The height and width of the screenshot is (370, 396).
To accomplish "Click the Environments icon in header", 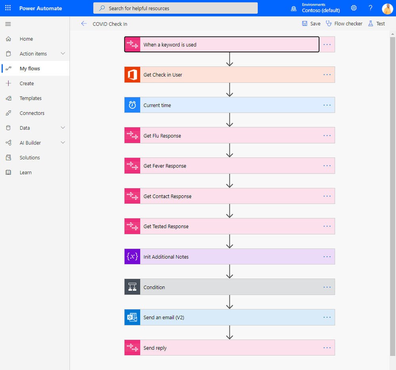I will (293, 9).
